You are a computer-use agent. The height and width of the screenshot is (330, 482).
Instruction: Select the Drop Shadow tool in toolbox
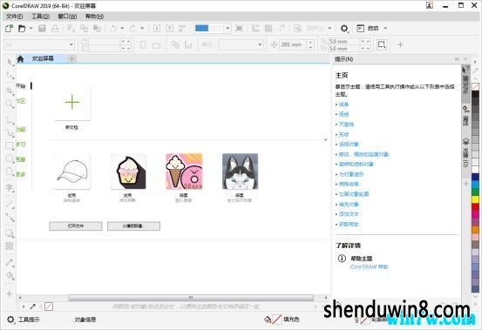click(10, 233)
